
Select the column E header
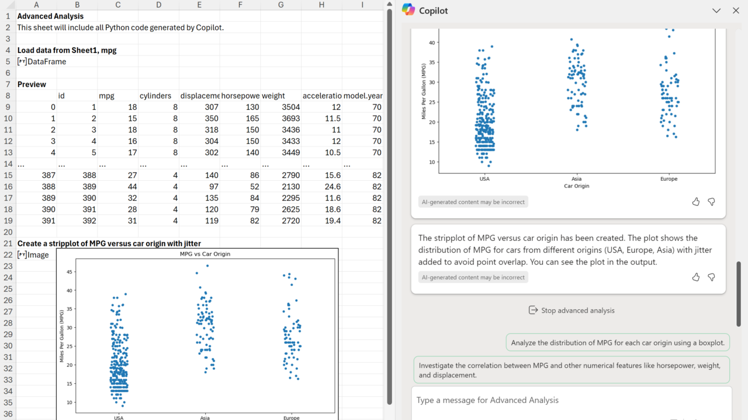coord(199,5)
